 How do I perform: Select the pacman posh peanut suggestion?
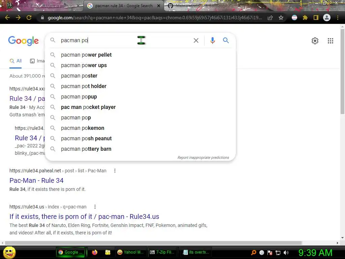[140, 139]
